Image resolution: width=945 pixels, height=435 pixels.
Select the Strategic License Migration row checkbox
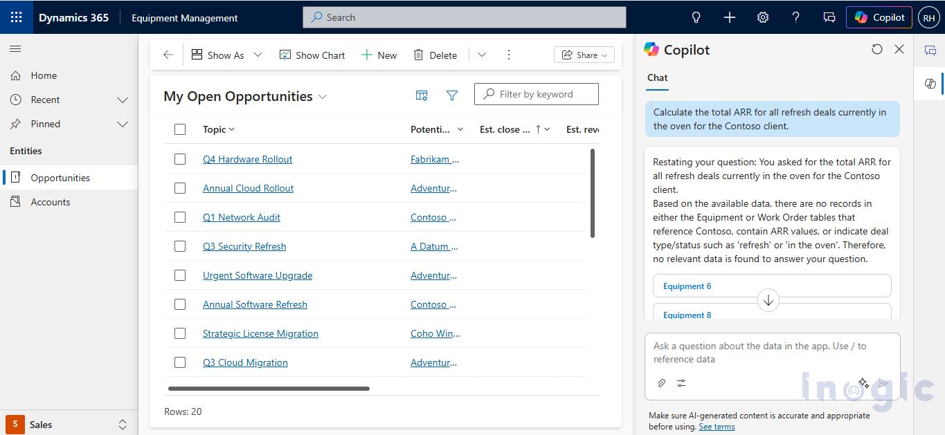(180, 333)
